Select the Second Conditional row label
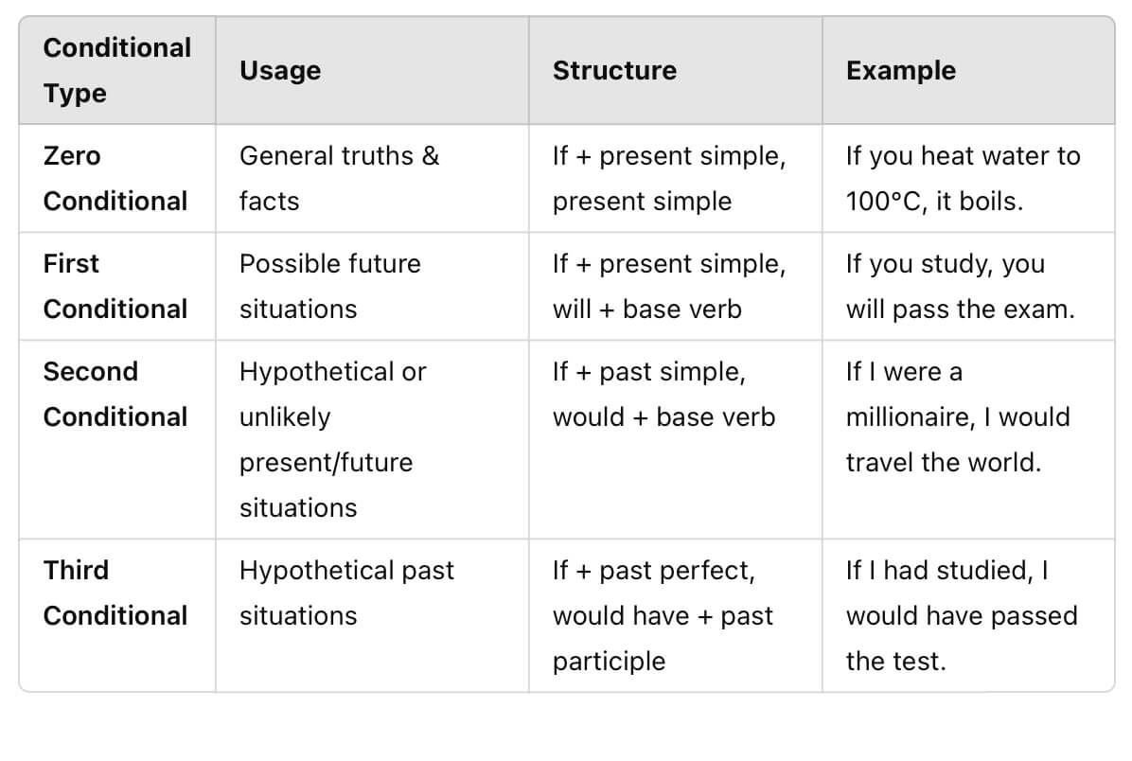The image size is (1132, 761). click(115, 394)
